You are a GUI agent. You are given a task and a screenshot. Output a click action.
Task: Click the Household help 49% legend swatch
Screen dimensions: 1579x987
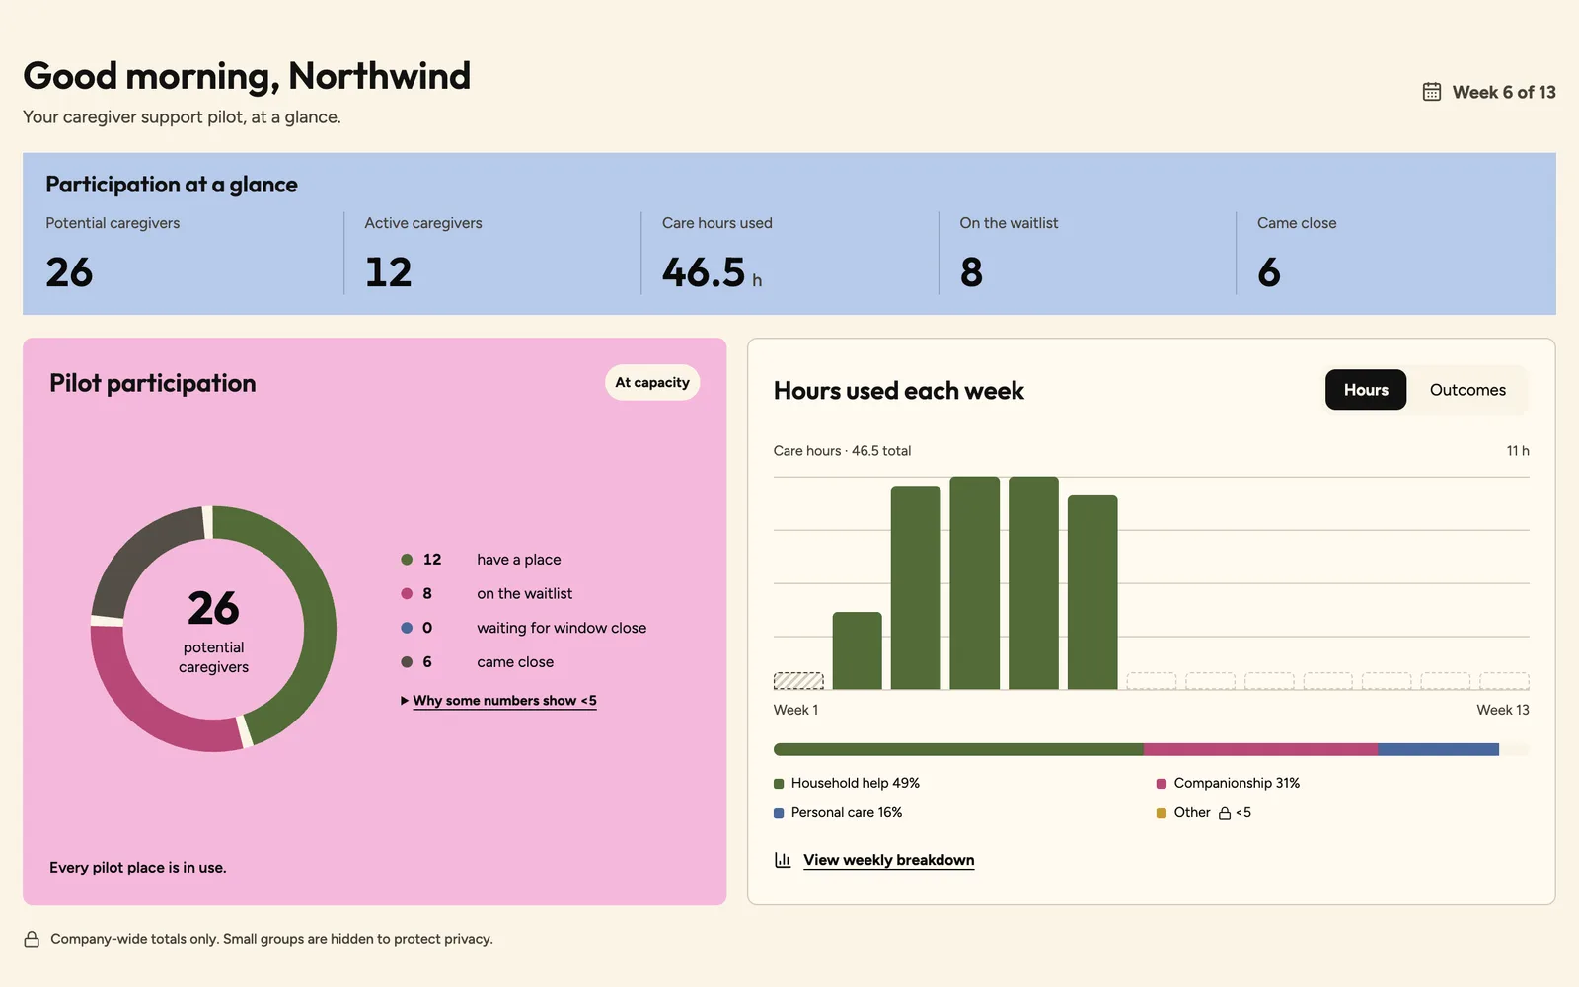click(779, 784)
